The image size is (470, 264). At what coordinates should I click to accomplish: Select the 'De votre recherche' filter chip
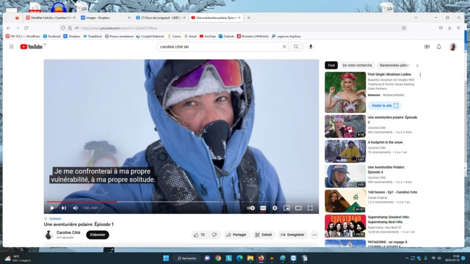point(357,65)
